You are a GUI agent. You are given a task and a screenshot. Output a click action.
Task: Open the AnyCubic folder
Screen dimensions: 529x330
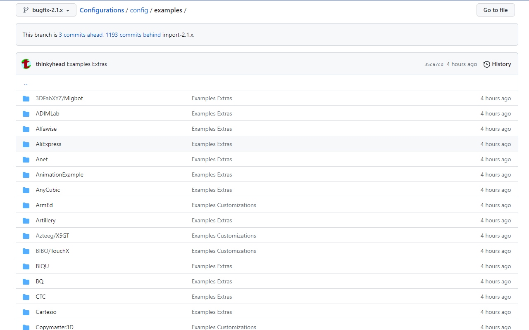[48, 190]
